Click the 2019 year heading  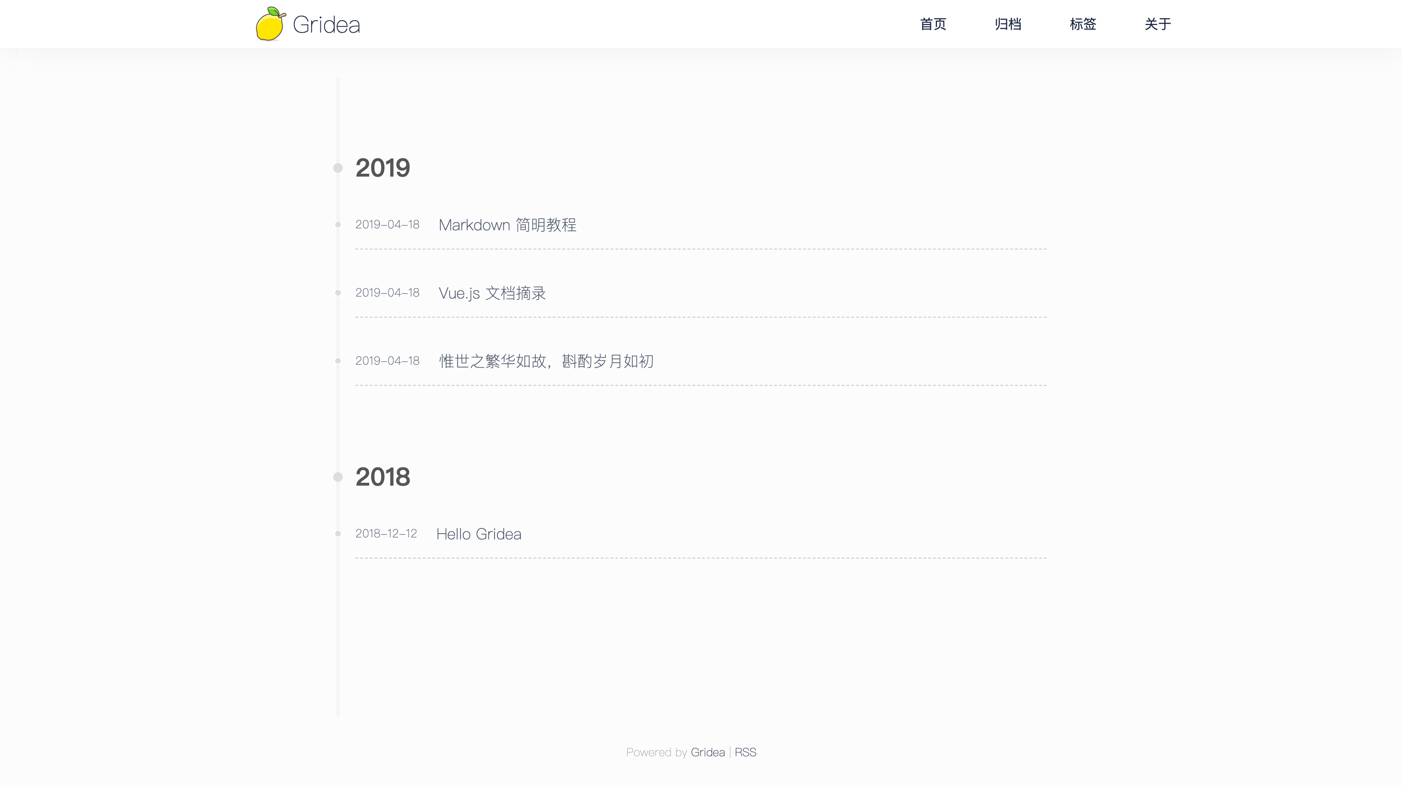383,167
